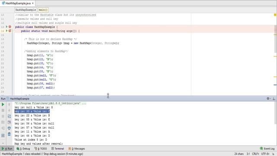Click console line 'key is: 22 & Value is: B'
The width and height of the screenshot is (277, 156).
(32, 116)
